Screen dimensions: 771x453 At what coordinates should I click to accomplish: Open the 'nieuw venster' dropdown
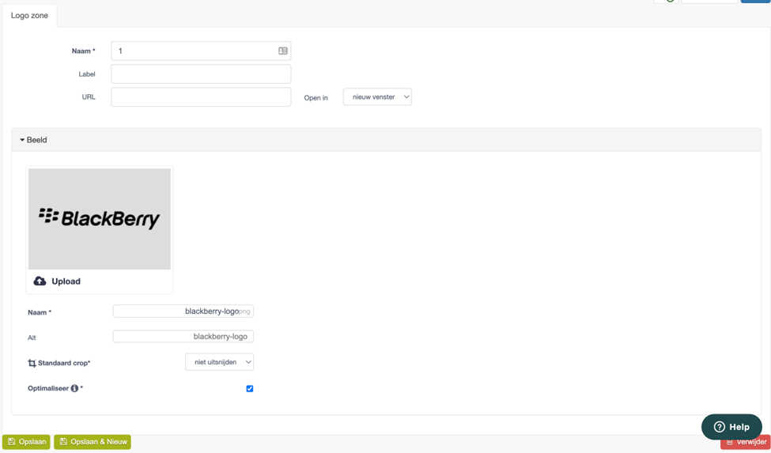pos(377,96)
